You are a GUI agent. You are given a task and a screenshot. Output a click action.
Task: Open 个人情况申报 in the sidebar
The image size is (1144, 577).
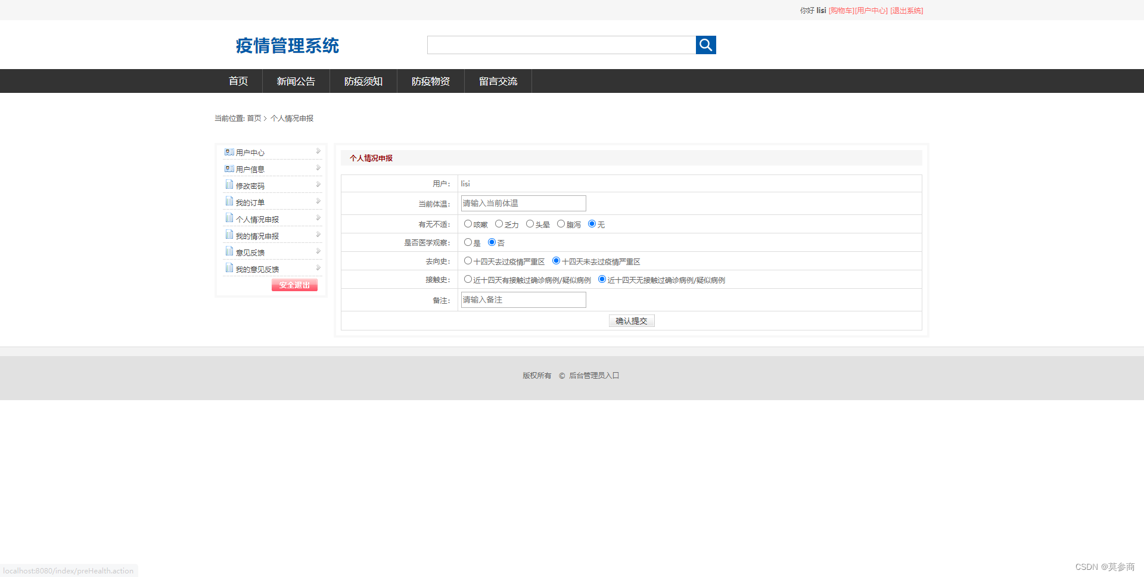(x=257, y=220)
